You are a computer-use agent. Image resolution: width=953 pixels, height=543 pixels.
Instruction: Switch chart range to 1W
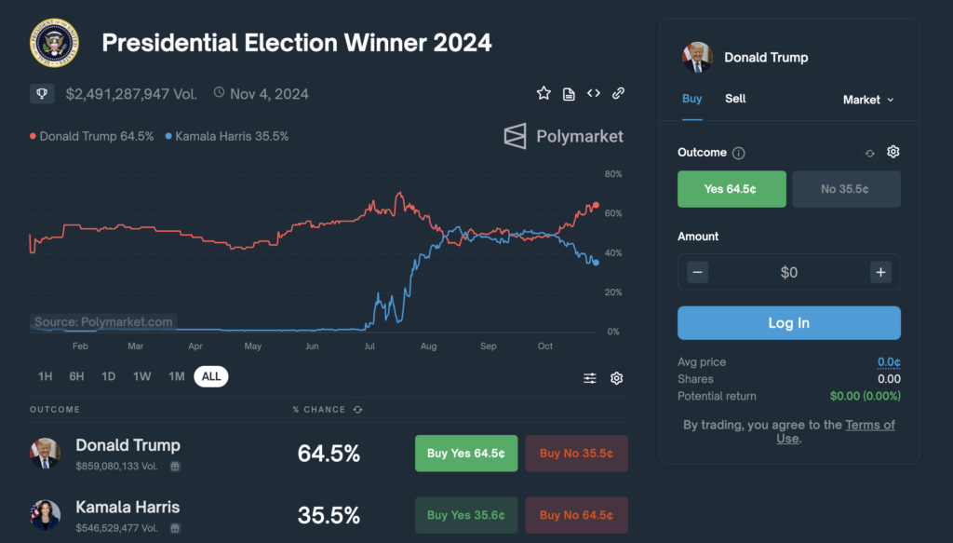[x=141, y=376]
